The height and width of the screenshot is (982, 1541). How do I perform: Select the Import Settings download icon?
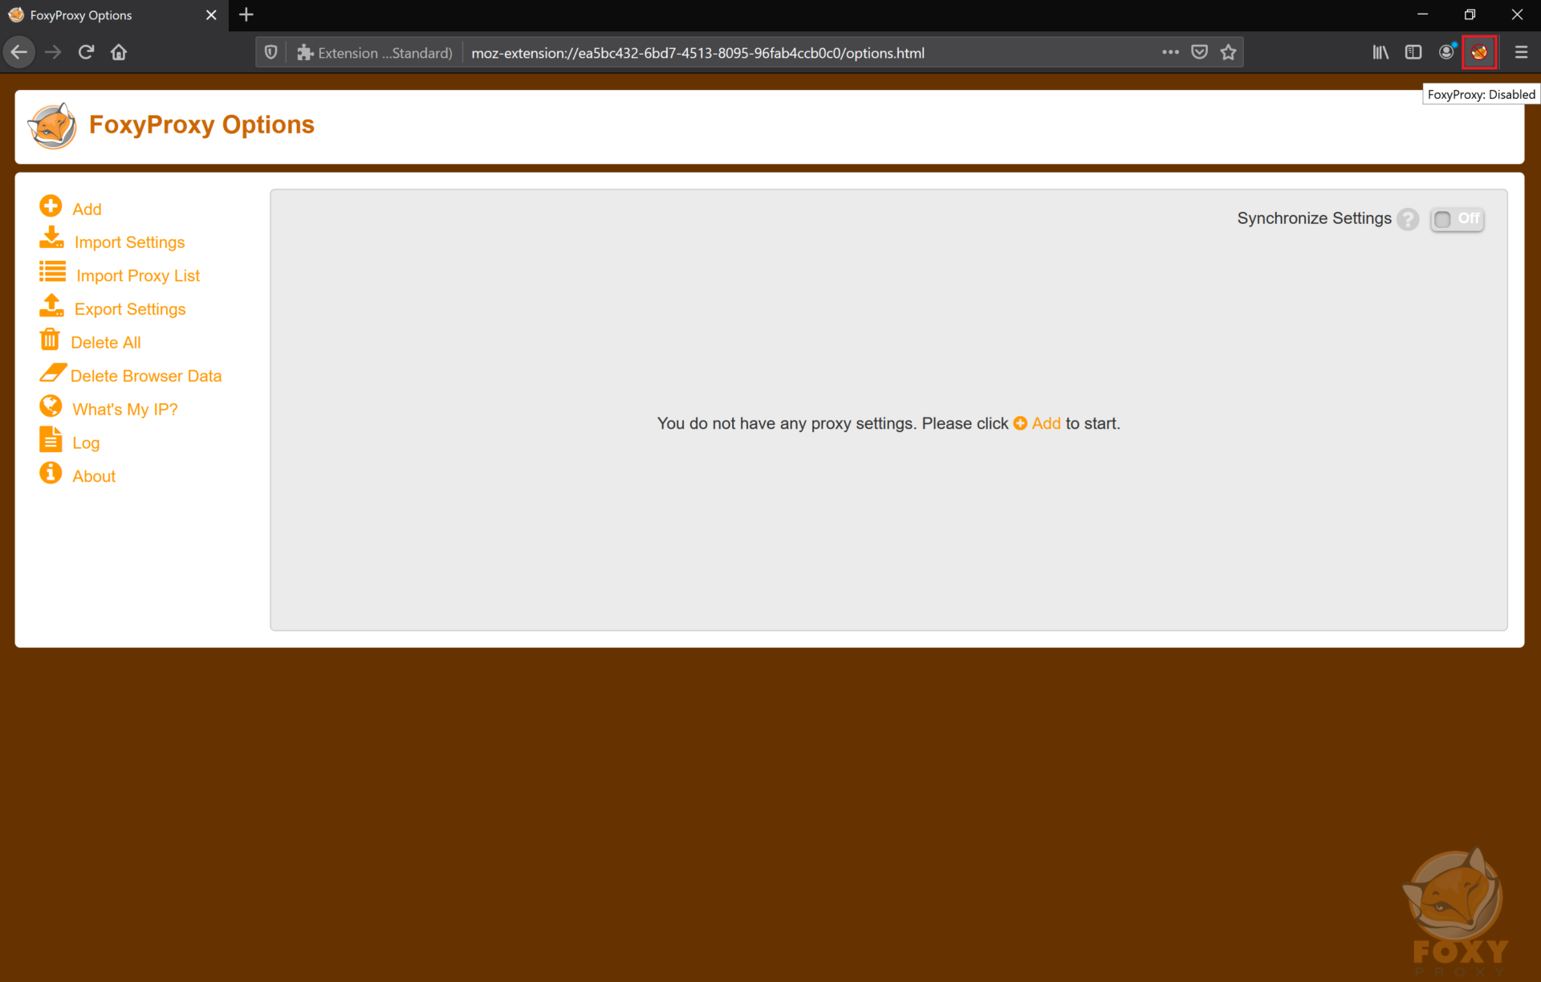tap(51, 238)
